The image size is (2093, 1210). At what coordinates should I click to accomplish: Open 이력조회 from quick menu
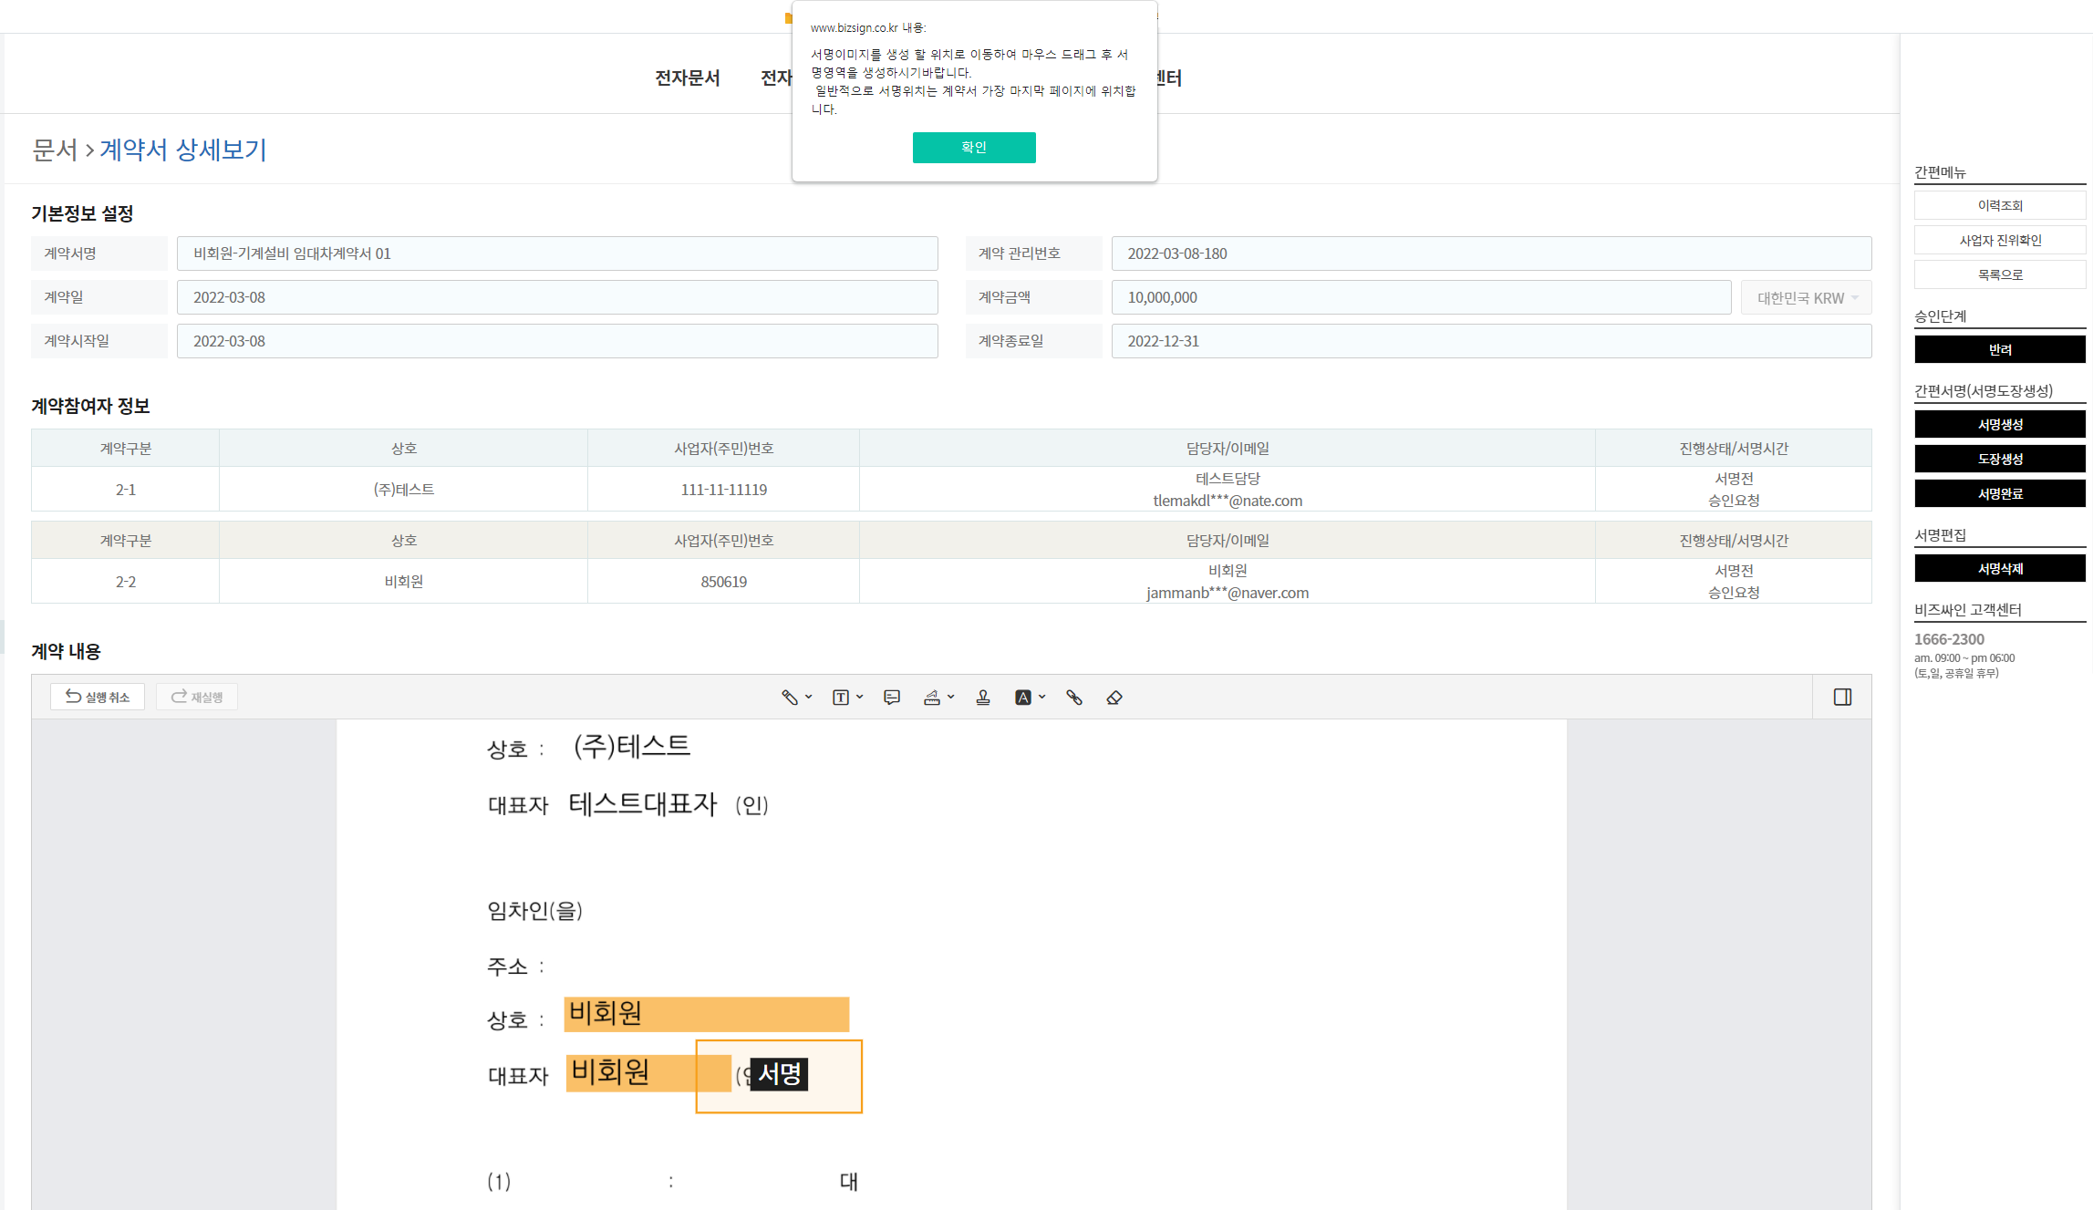1999,206
